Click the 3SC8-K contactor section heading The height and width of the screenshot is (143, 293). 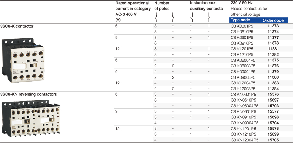click(x=17, y=26)
